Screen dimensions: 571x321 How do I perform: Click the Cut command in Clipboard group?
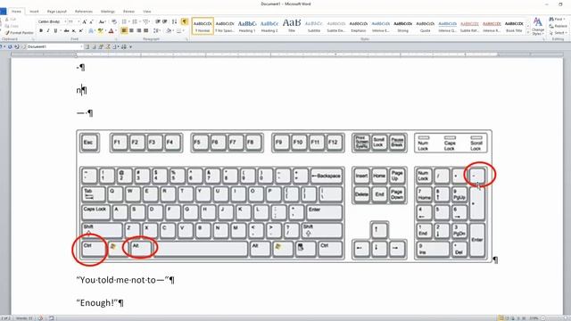click(11, 20)
